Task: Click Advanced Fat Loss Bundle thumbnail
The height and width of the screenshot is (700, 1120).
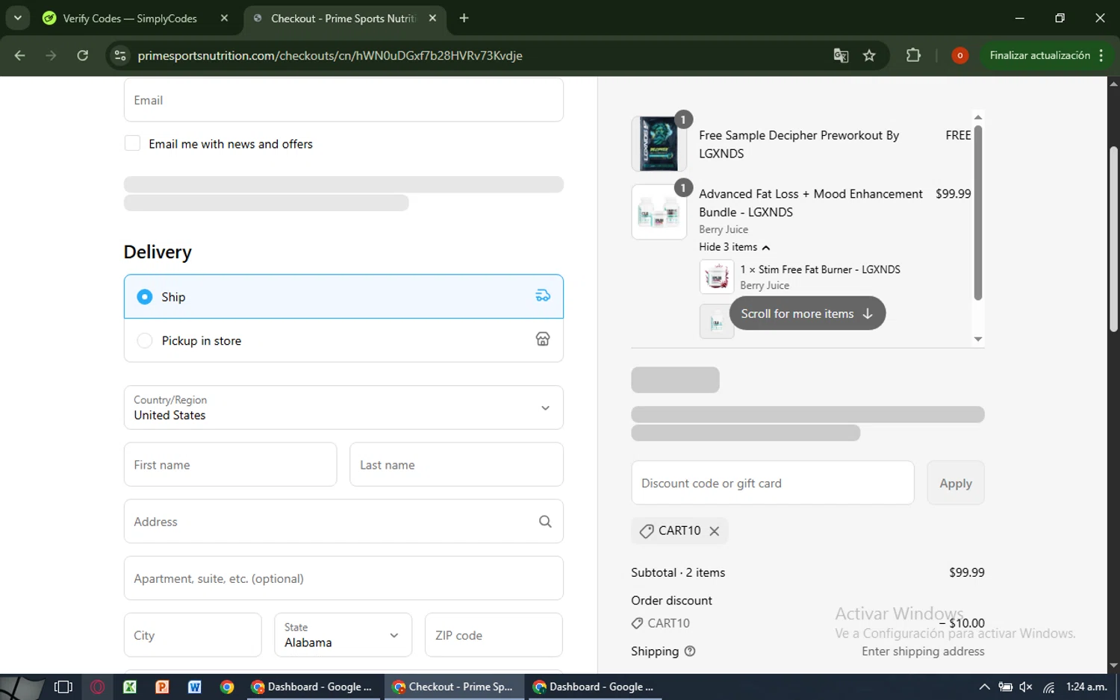Action: pos(659,212)
